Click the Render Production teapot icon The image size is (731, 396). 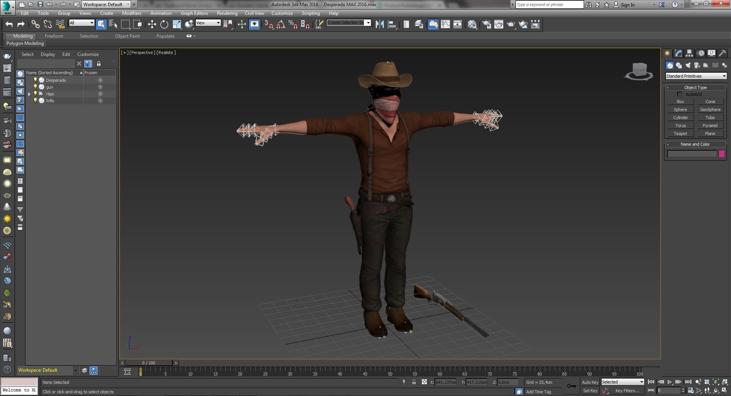pos(511,24)
